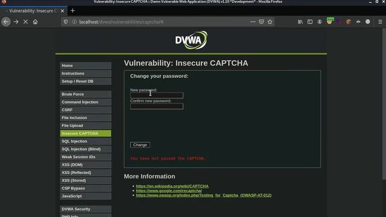Open SQL Injection page

point(86,141)
